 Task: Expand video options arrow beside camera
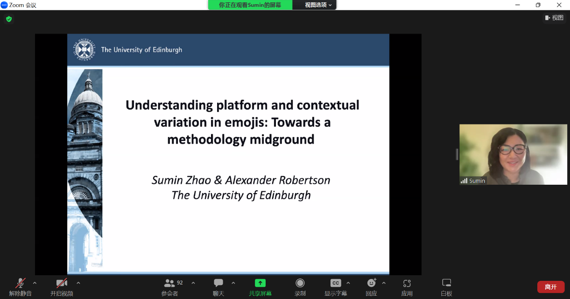78,283
